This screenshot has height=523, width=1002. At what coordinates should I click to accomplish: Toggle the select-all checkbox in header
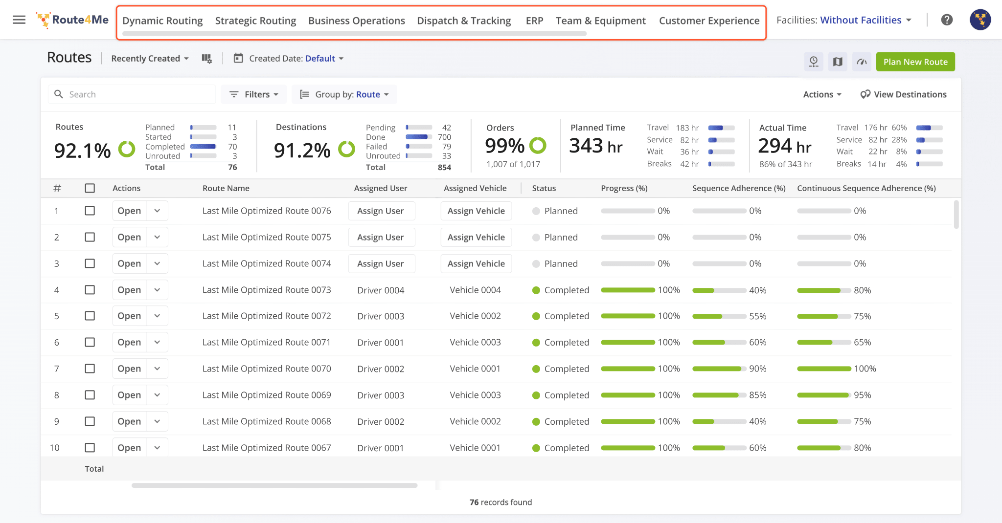90,188
